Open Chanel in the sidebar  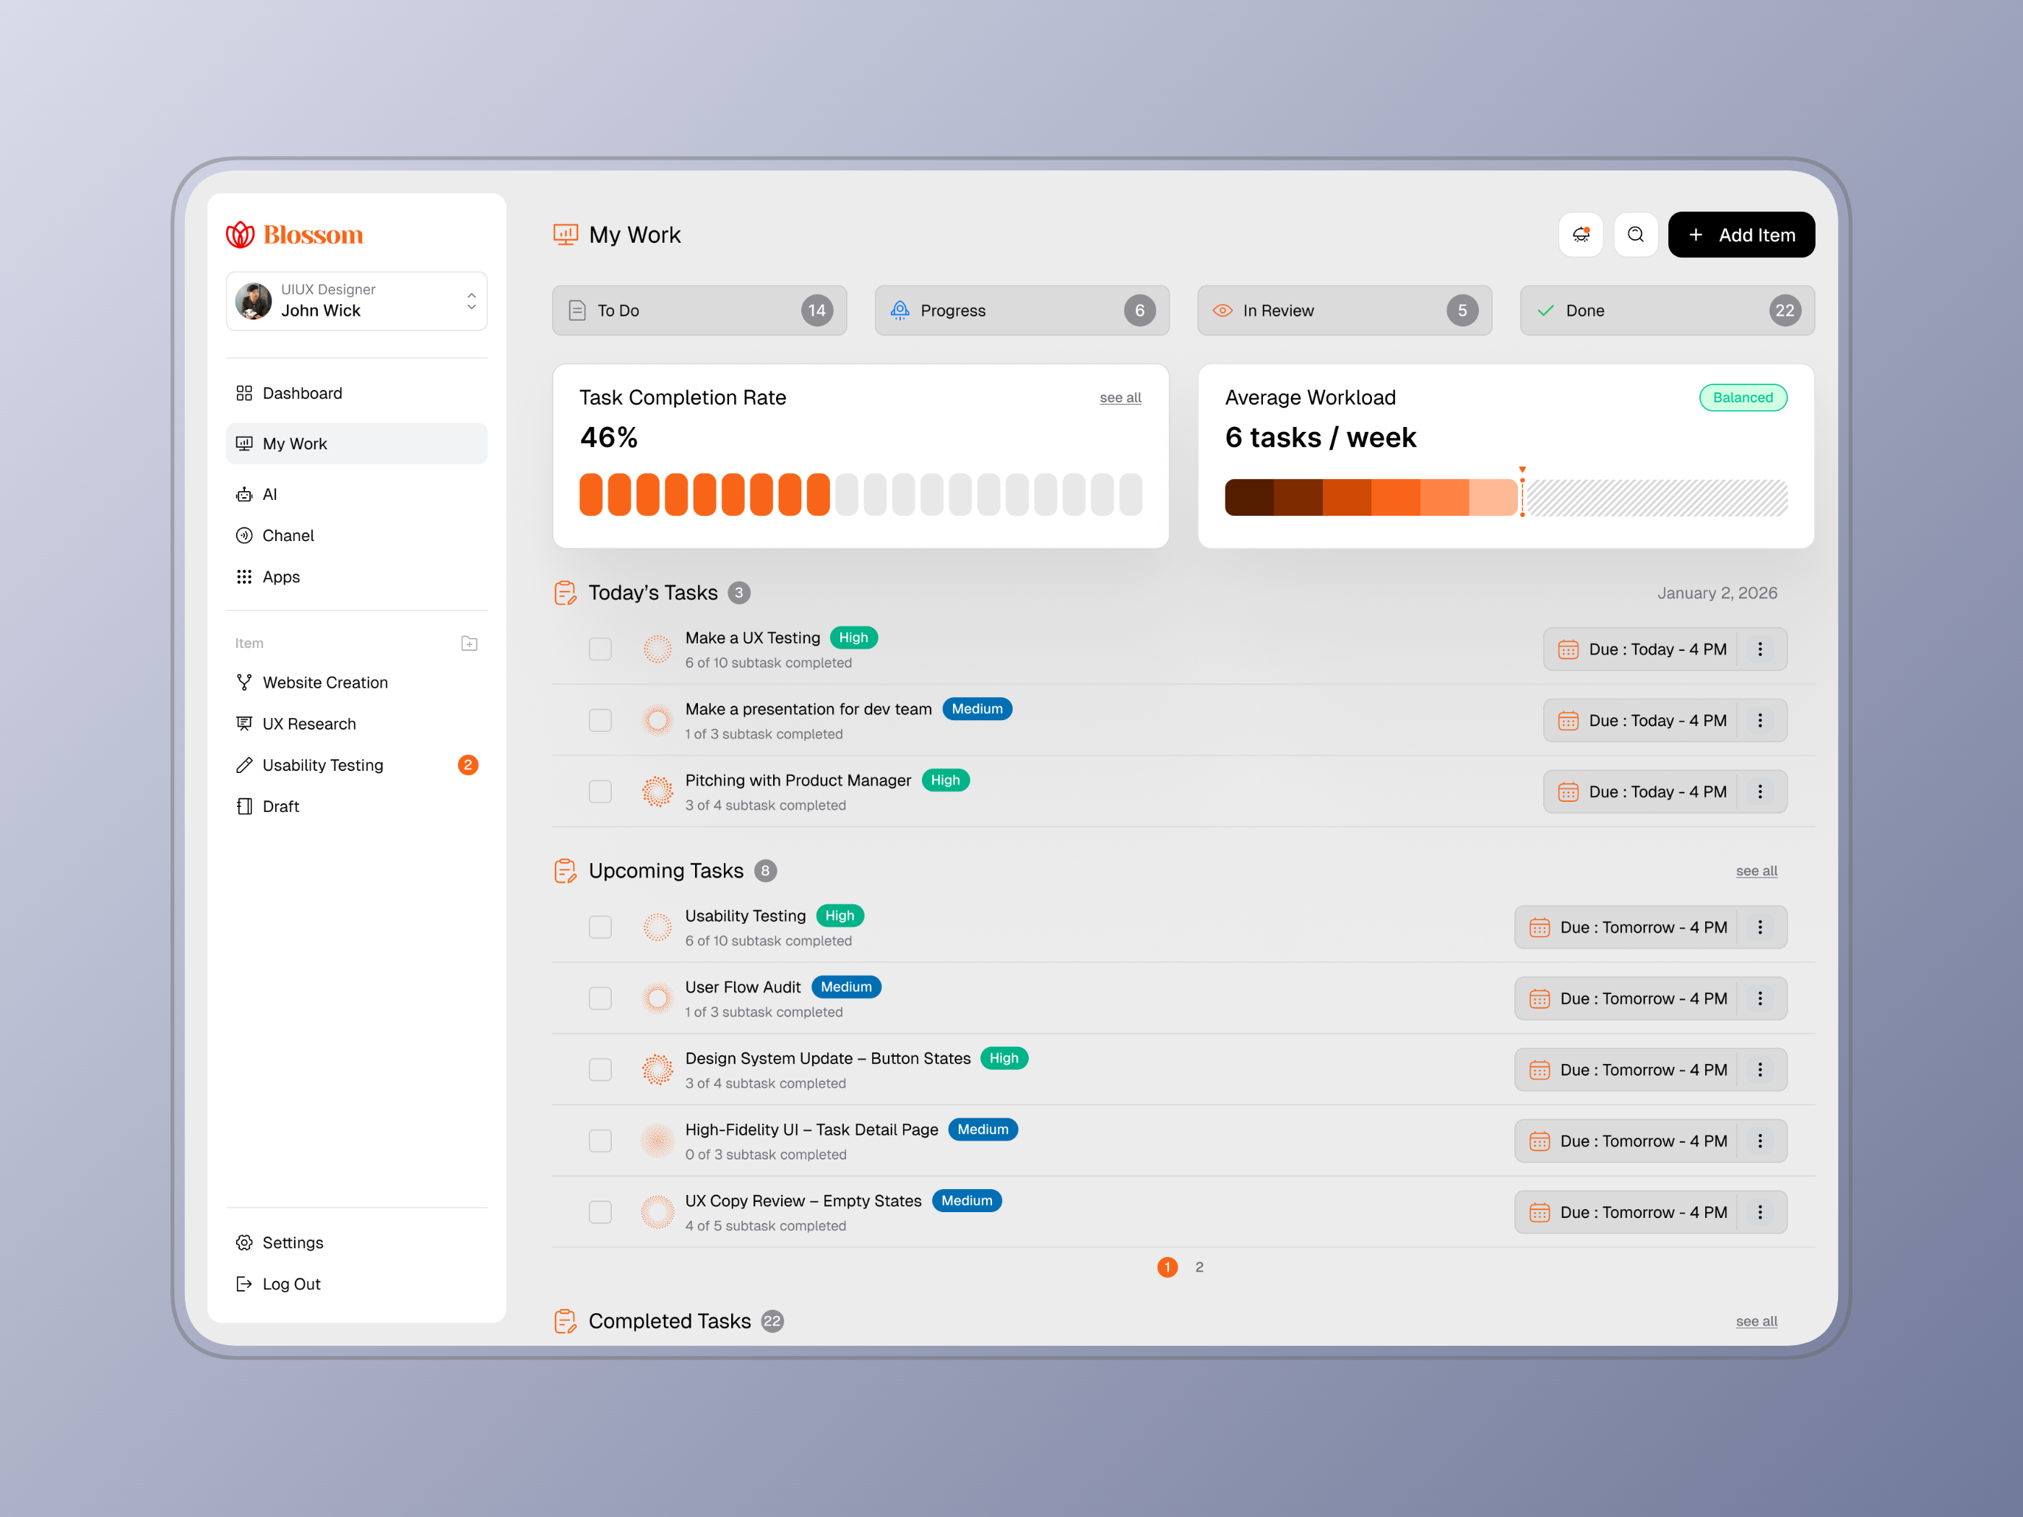point(355,536)
